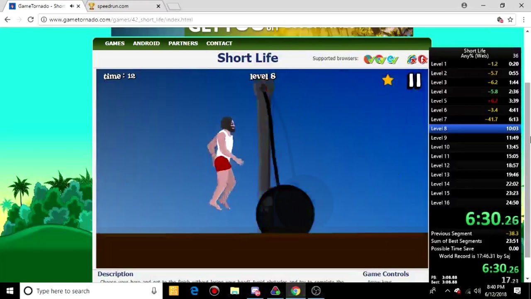Click the Cortana search box
Viewport: 531px width, 299px height.
pos(90,291)
